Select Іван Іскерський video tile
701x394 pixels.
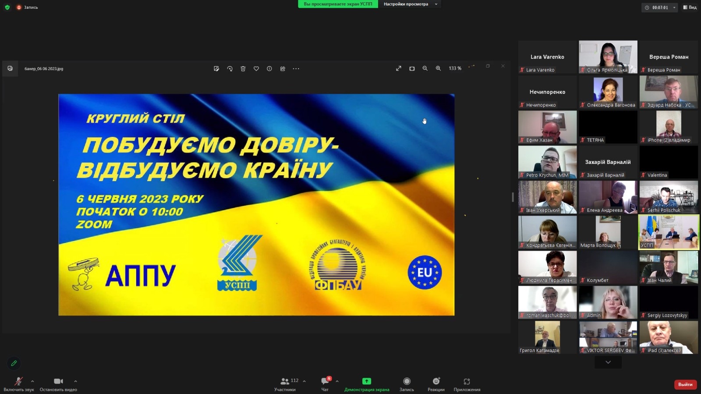pyautogui.click(x=548, y=197)
